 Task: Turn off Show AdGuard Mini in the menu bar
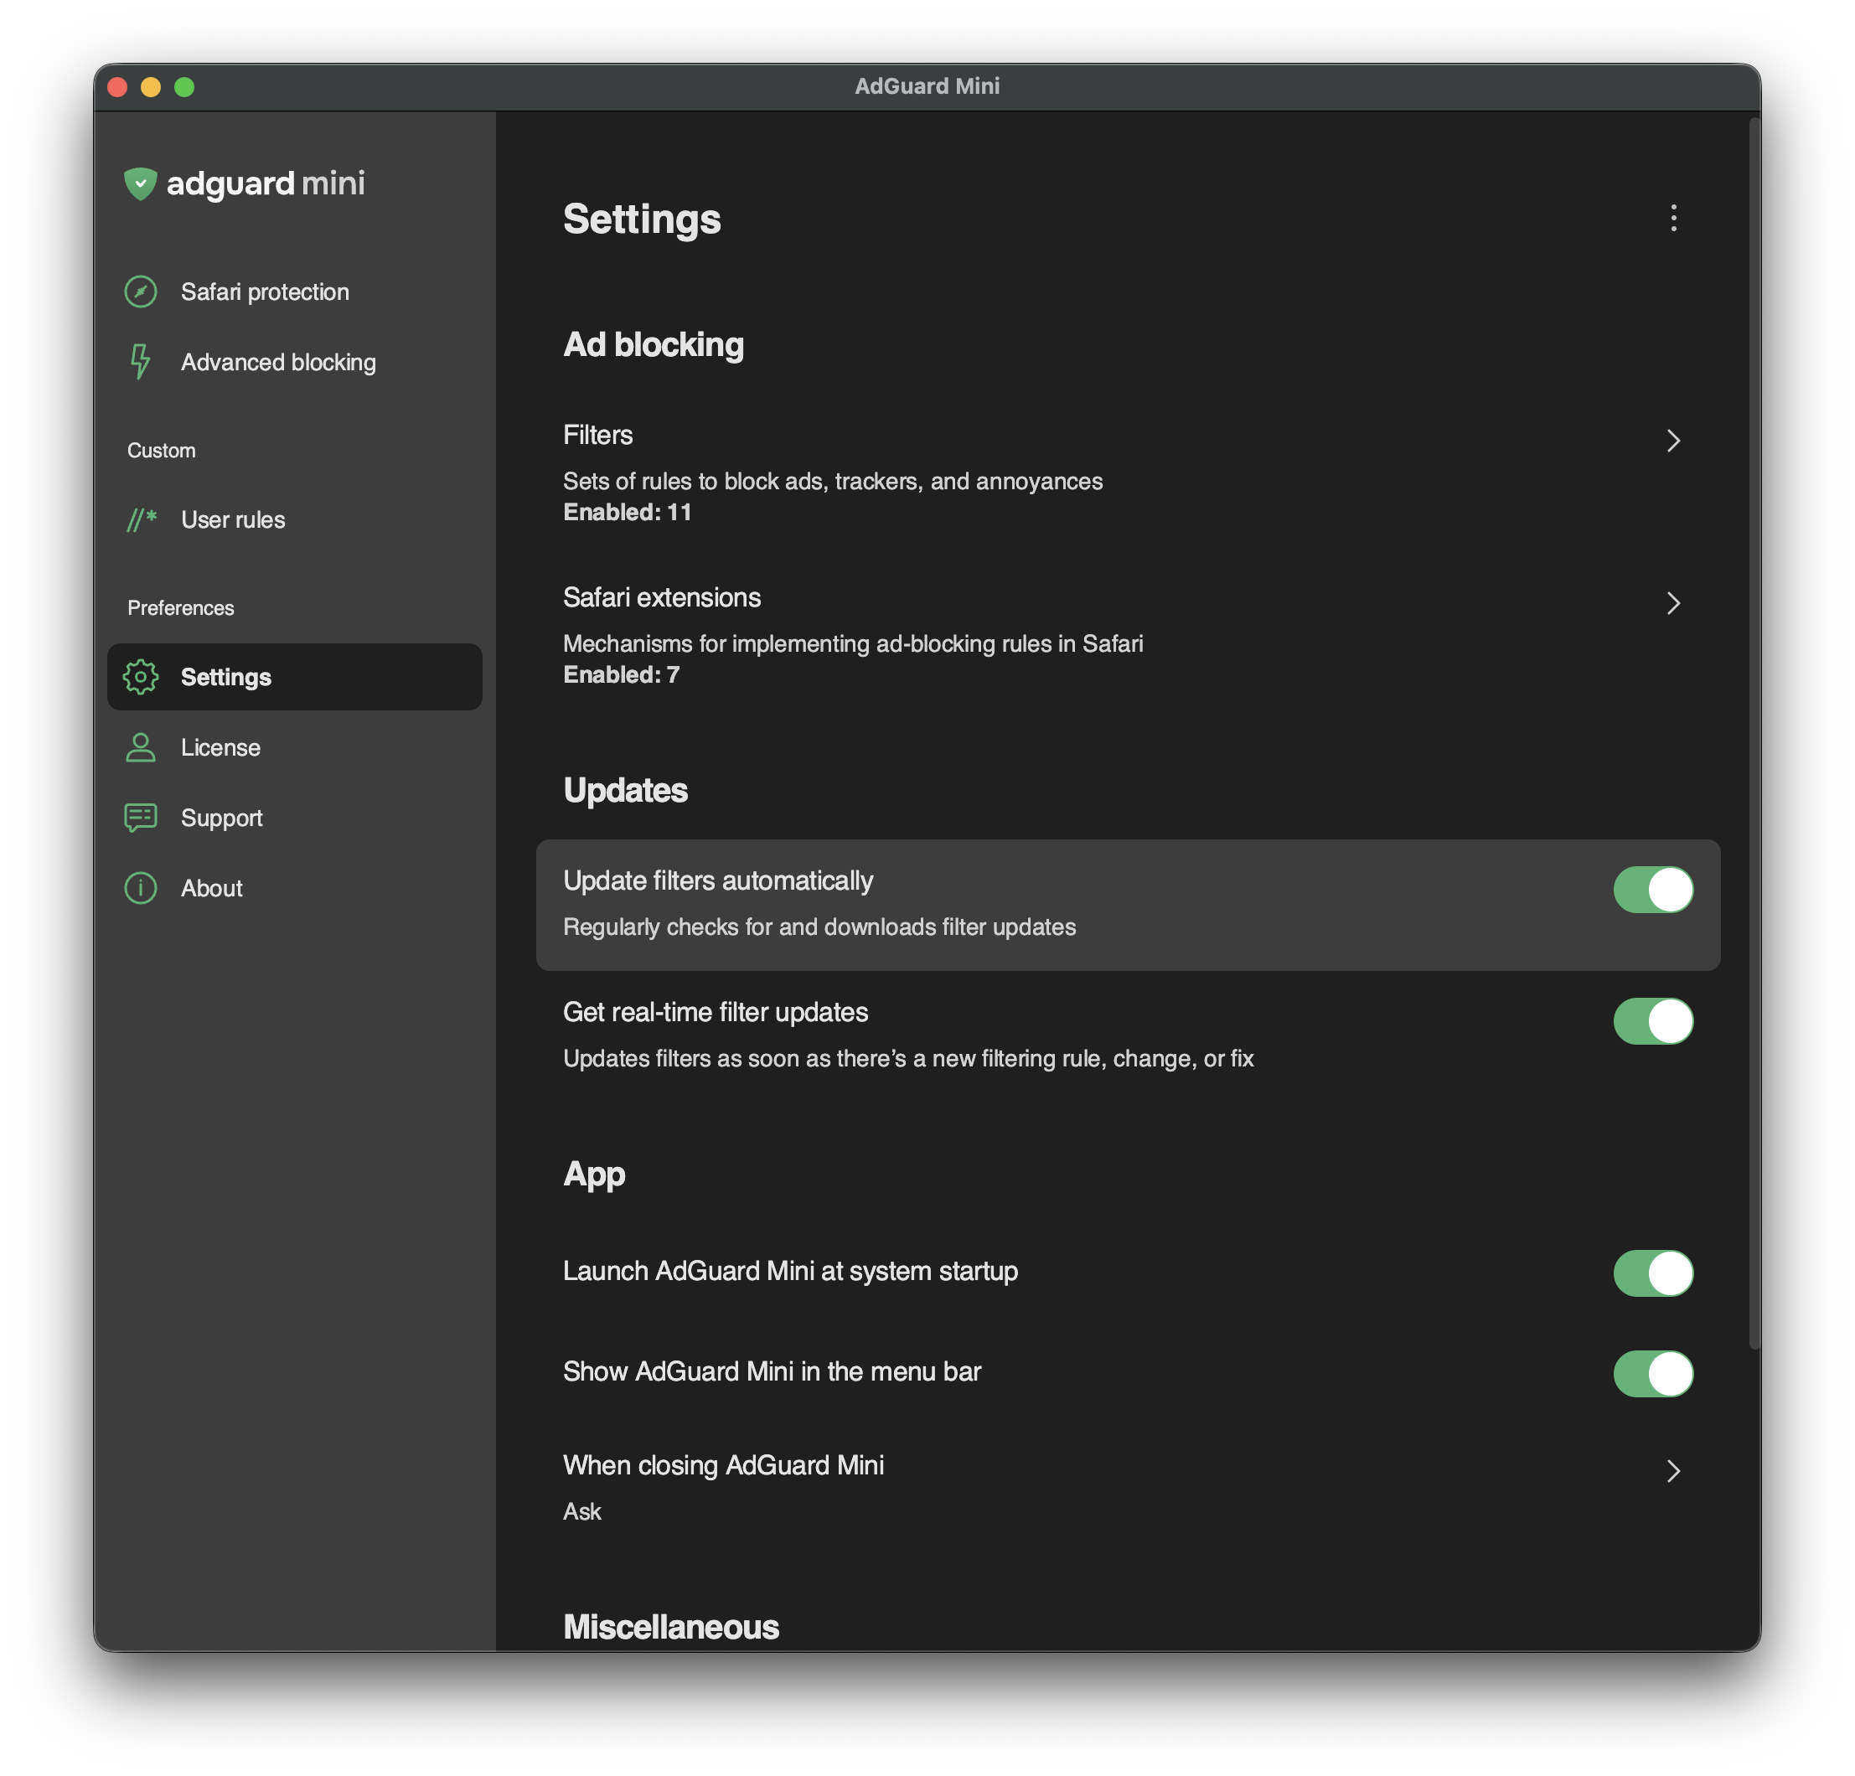[x=1652, y=1374]
